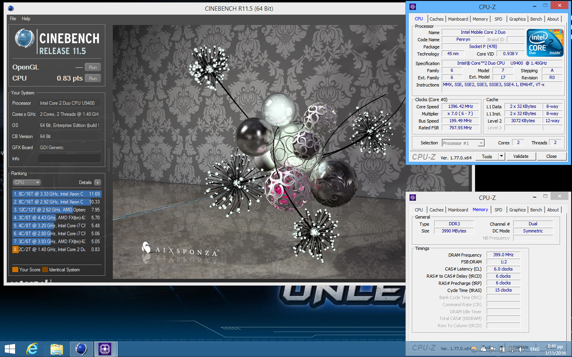Click the Processor field Intel Core 2 Duo U9400

click(70, 103)
